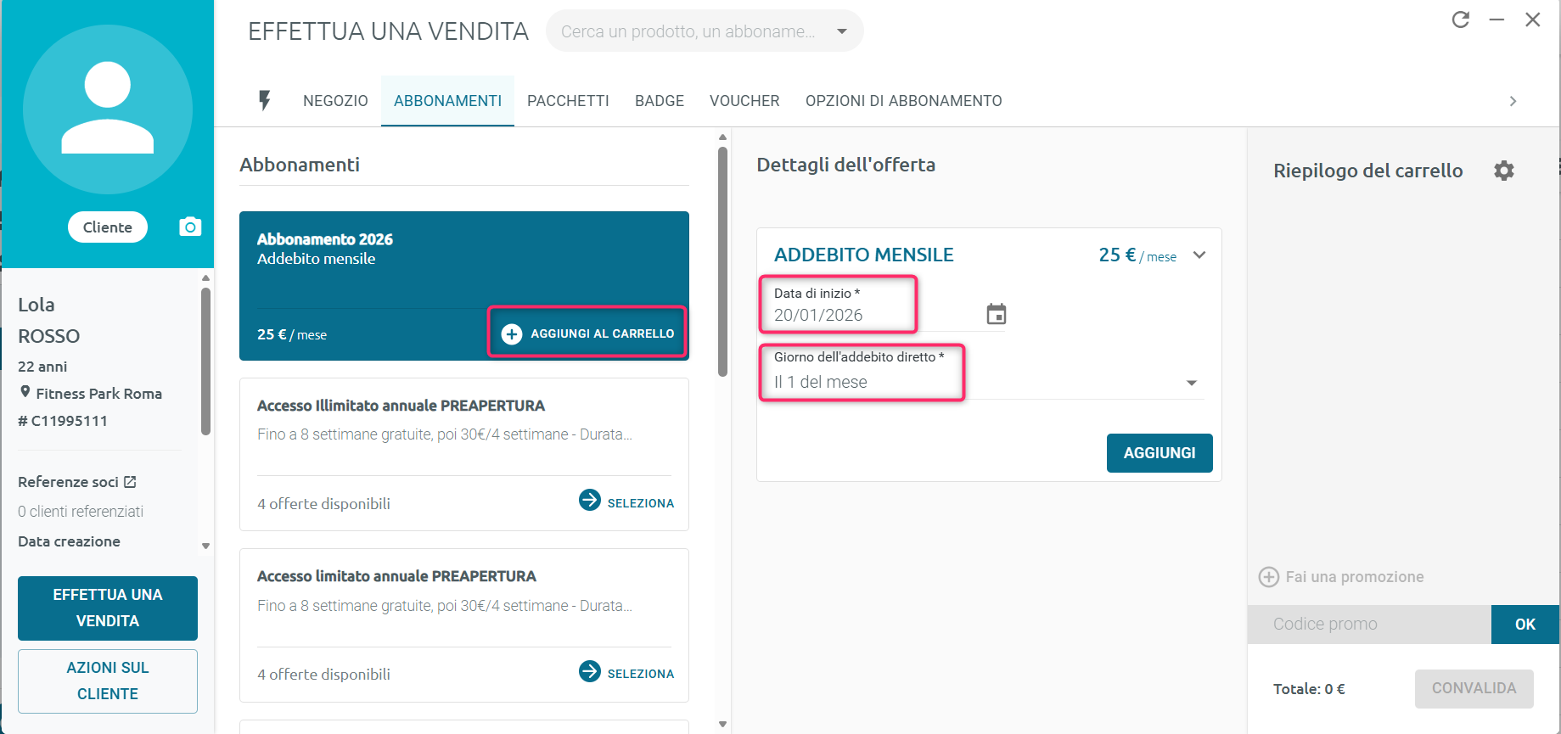The image size is (1561, 734).
Task: Click Accesso limitato annuale PREAPERTURA title
Action: coord(396,576)
